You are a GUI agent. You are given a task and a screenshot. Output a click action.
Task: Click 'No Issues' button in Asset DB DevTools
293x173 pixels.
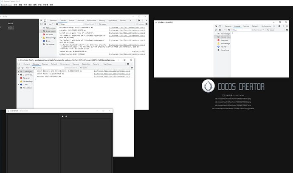[270, 30]
